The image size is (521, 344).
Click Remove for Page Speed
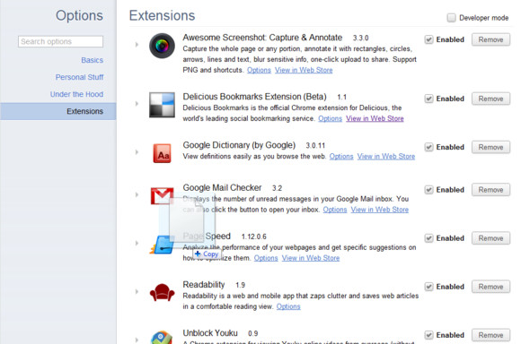[x=490, y=238]
